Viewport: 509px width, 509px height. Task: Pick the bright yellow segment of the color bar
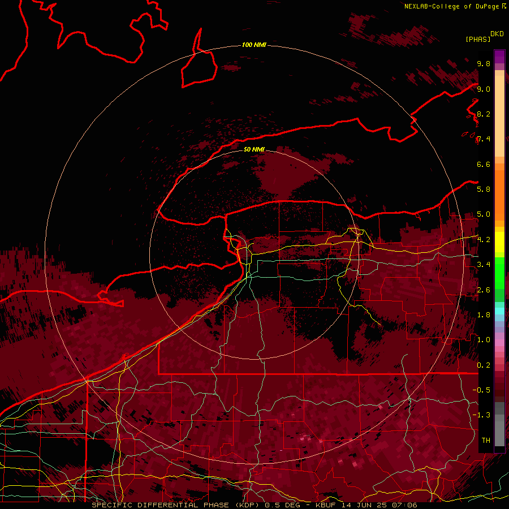pyautogui.click(x=499, y=242)
